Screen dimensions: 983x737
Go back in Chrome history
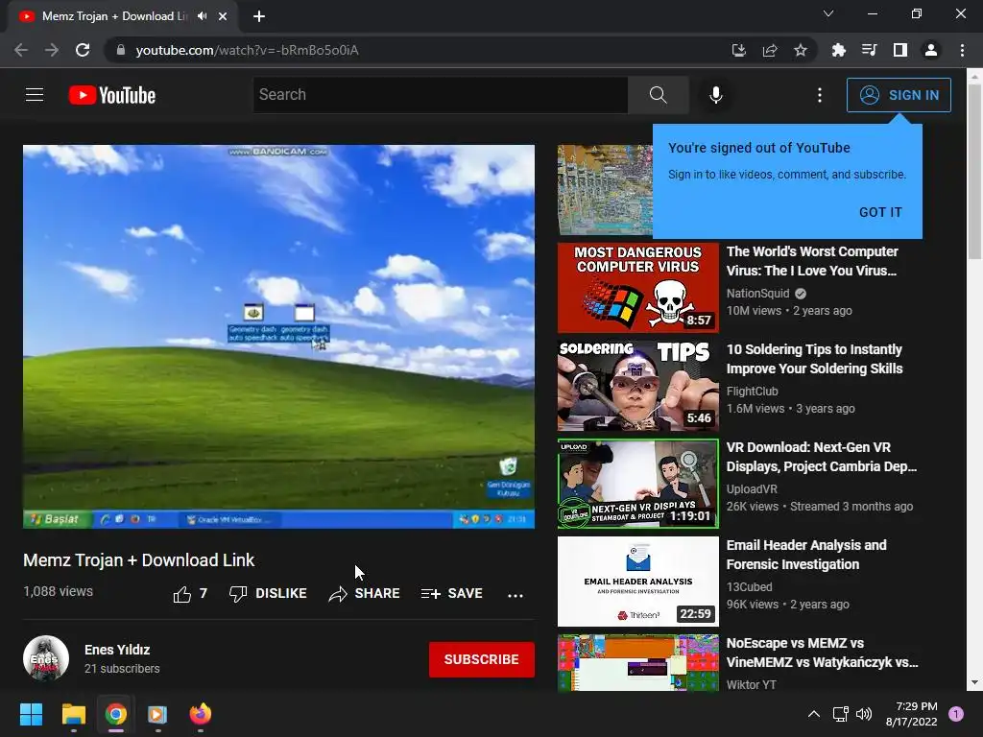coord(21,50)
